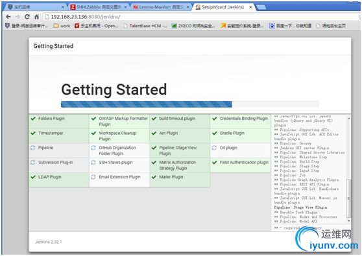The image size is (362, 256).
Task: Click the checkmark beside PAM Authentication plugin
Action: [215, 163]
